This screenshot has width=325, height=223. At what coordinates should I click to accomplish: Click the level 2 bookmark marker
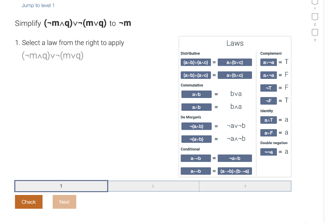pos(315,17)
